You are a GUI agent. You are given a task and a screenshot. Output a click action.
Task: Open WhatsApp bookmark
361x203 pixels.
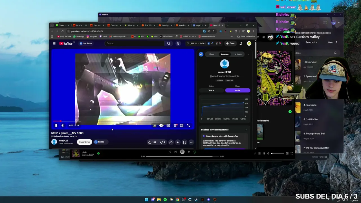point(79,36)
